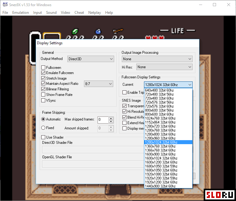Open the Help menu
The height and width of the screenshot is (201, 236).
coord(109,13)
